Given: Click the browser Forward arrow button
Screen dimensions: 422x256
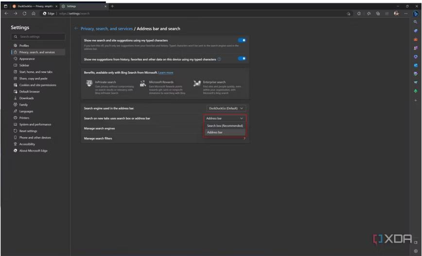Looking at the screenshot, I should coord(16,14).
